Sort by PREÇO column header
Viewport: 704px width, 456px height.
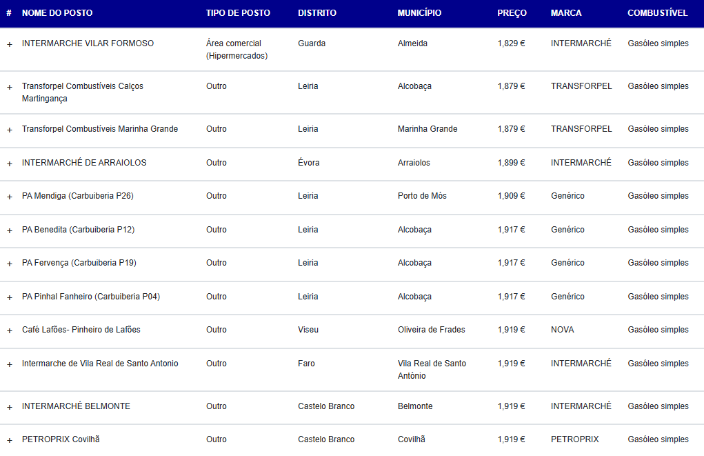pyautogui.click(x=512, y=13)
